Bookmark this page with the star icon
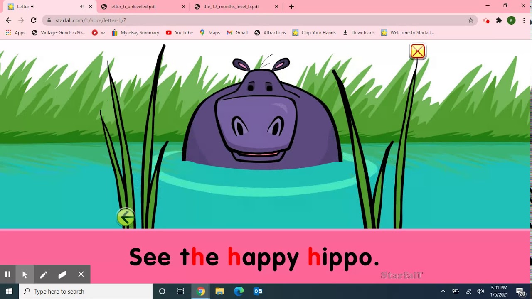Image resolution: width=532 pixels, height=299 pixels. tap(470, 20)
